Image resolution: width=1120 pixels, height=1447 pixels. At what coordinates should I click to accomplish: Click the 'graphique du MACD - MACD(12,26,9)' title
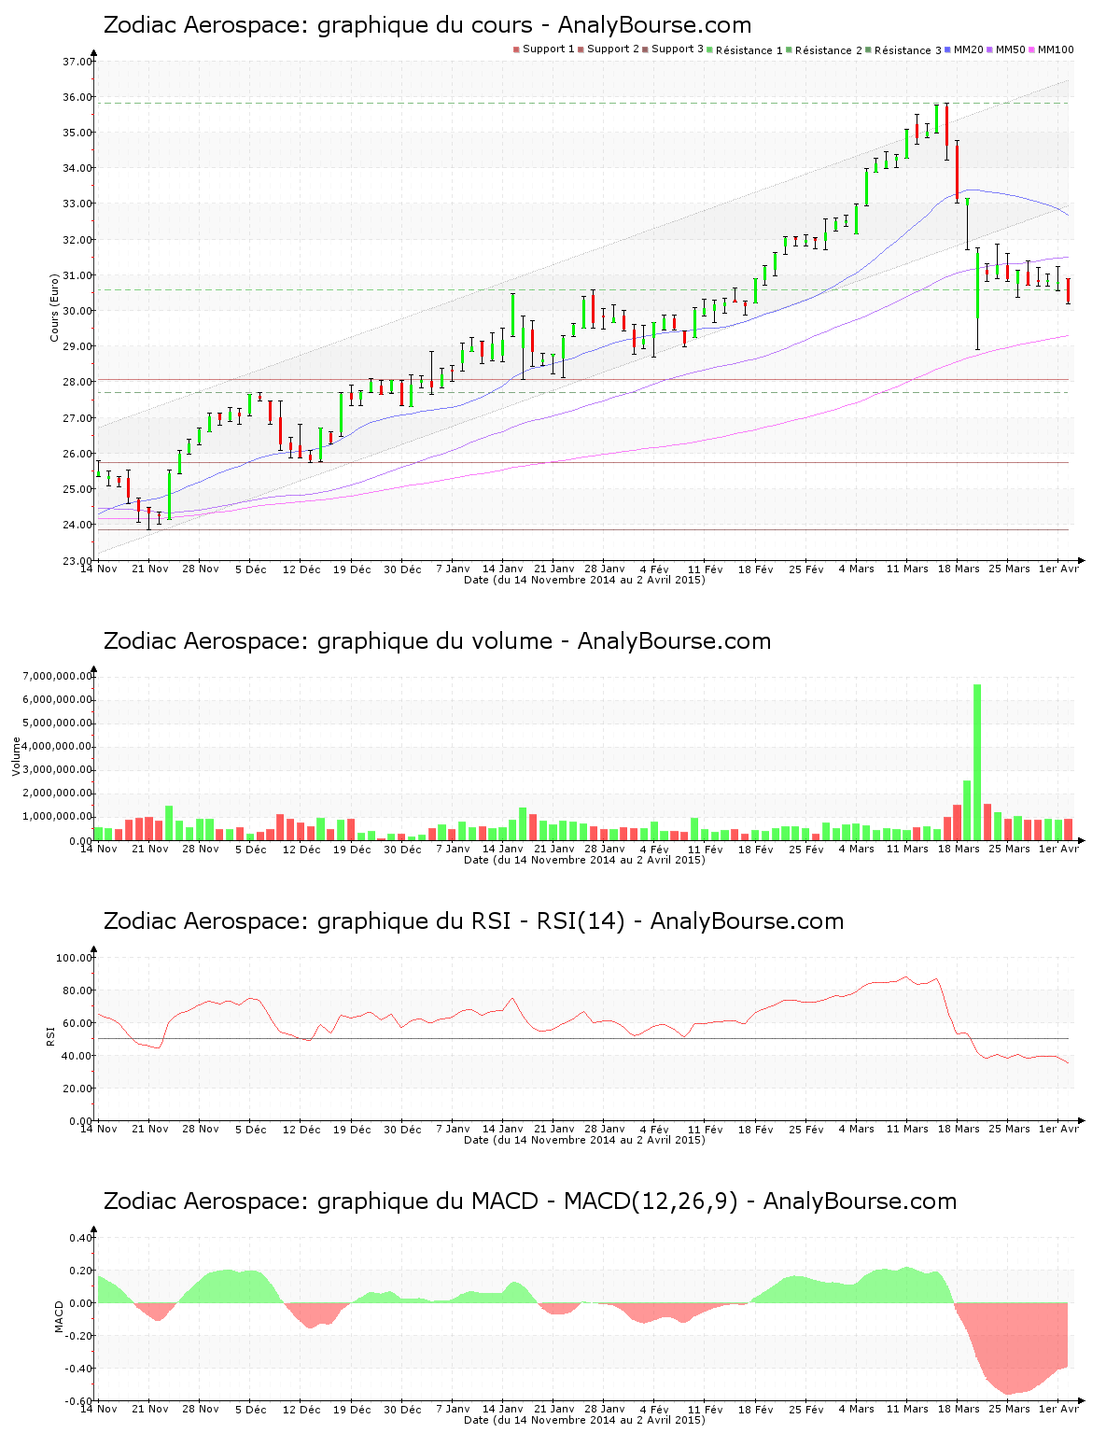click(x=530, y=1201)
